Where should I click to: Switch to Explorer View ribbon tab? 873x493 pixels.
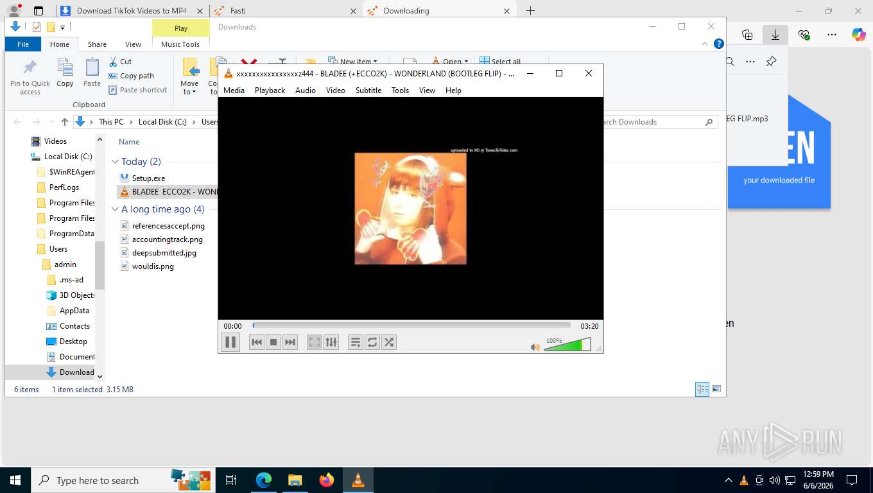133,44
